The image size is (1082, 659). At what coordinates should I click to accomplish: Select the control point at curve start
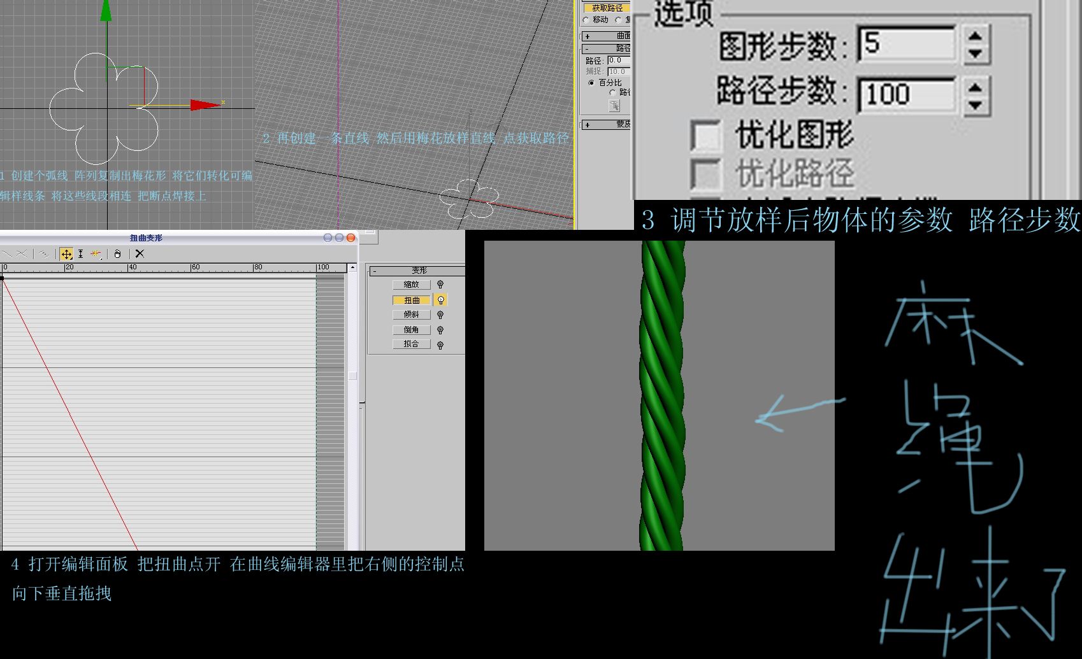coord(2,278)
